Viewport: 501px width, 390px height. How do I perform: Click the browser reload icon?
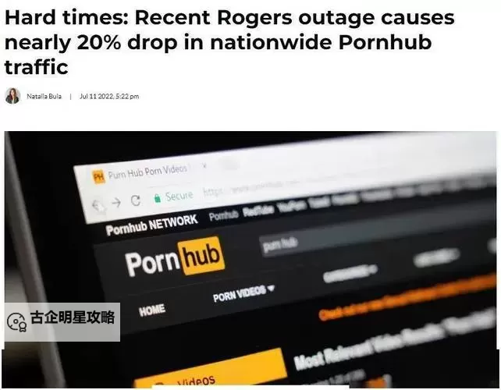136,200
